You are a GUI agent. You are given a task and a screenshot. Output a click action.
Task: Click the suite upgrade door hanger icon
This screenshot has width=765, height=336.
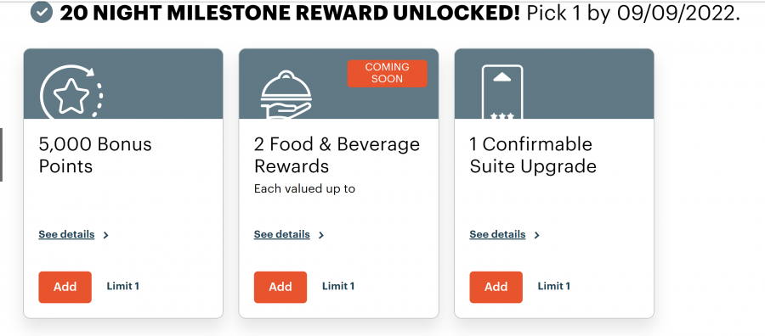coord(502,92)
